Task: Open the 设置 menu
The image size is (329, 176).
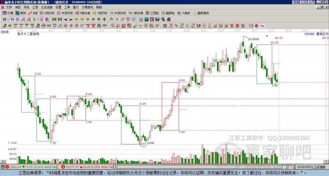Action: tap(58, 7)
